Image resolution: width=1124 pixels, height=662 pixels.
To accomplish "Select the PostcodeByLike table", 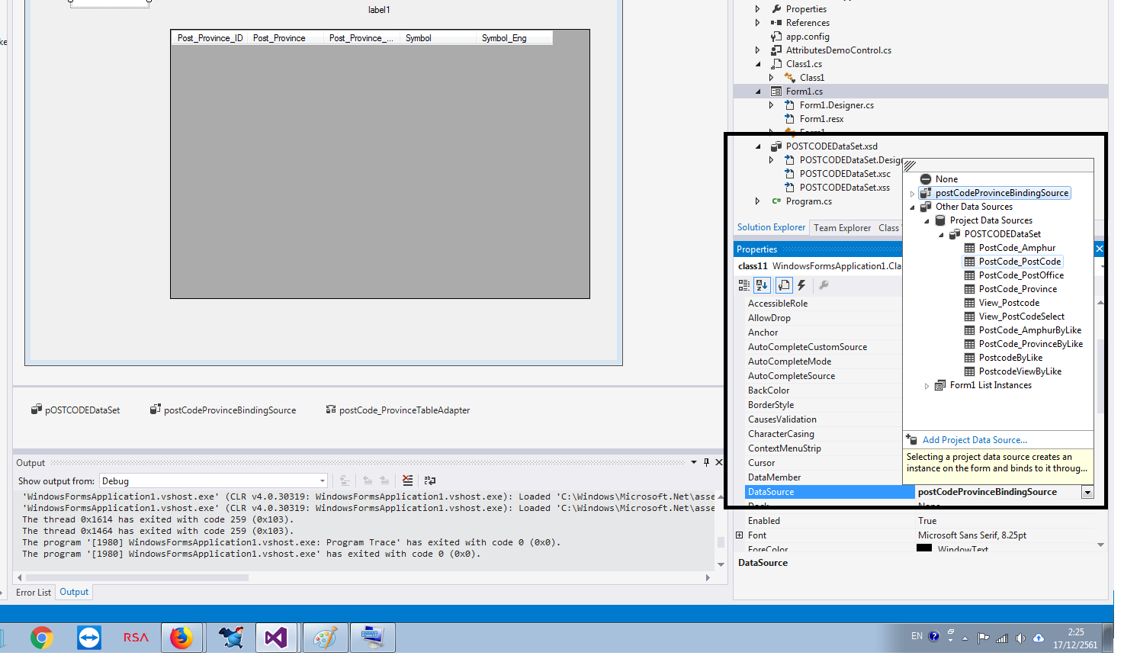I will (1010, 358).
